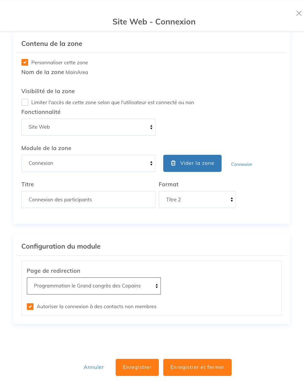The height and width of the screenshot is (386, 304).
Task: Click Annuler to cancel changes
Action: [x=94, y=367]
